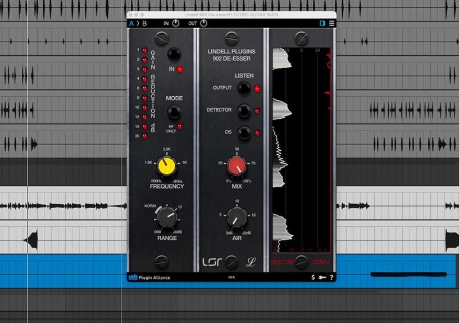Click the RANGE knob
This screenshot has height=323, width=459.
coord(167,217)
